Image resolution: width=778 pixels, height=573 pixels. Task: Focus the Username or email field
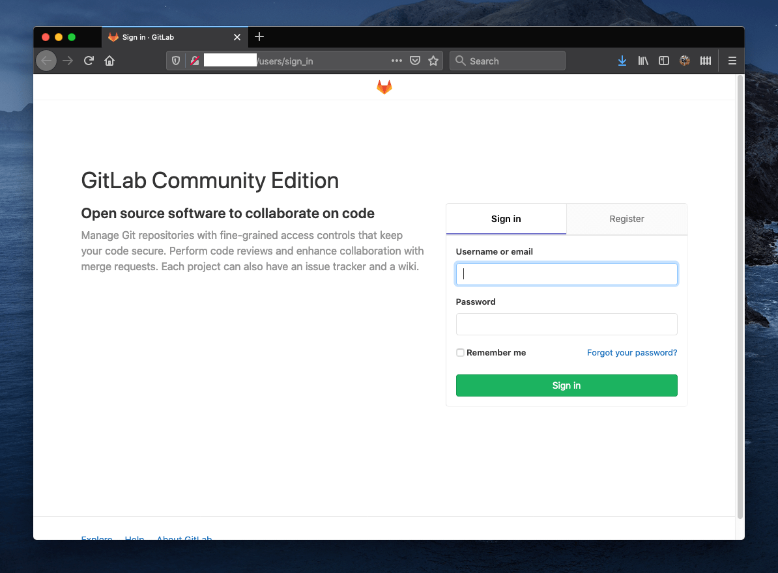tap(567, 274)
